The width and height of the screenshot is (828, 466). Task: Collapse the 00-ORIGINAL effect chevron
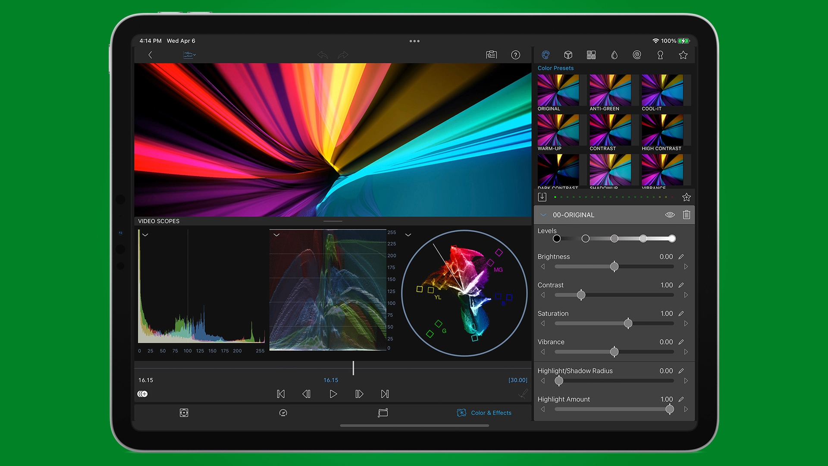[x=543, y=215]
